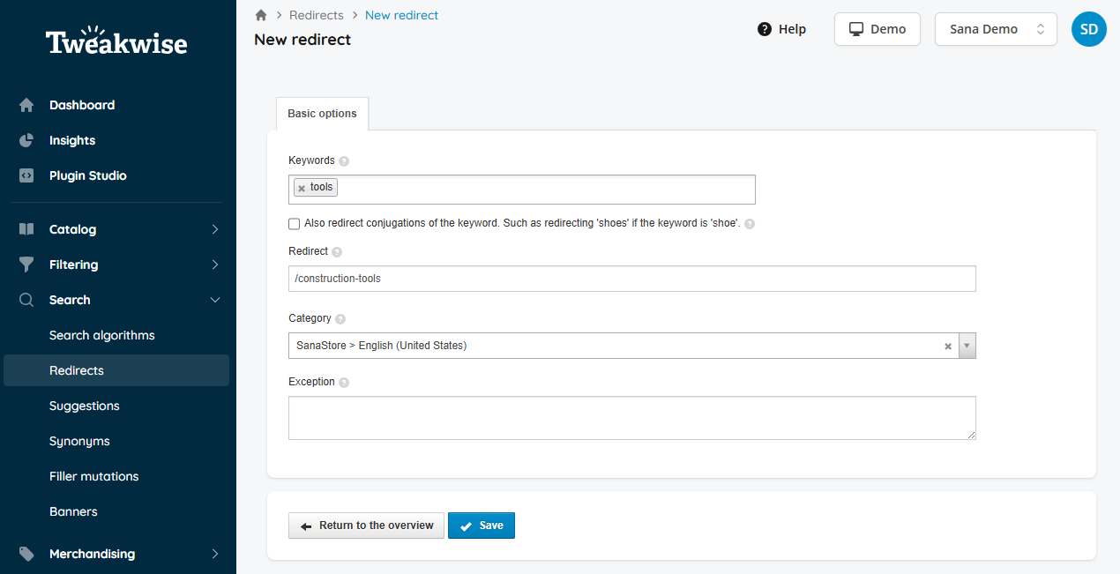Select the Basic options tab

(x=323, y=114)
